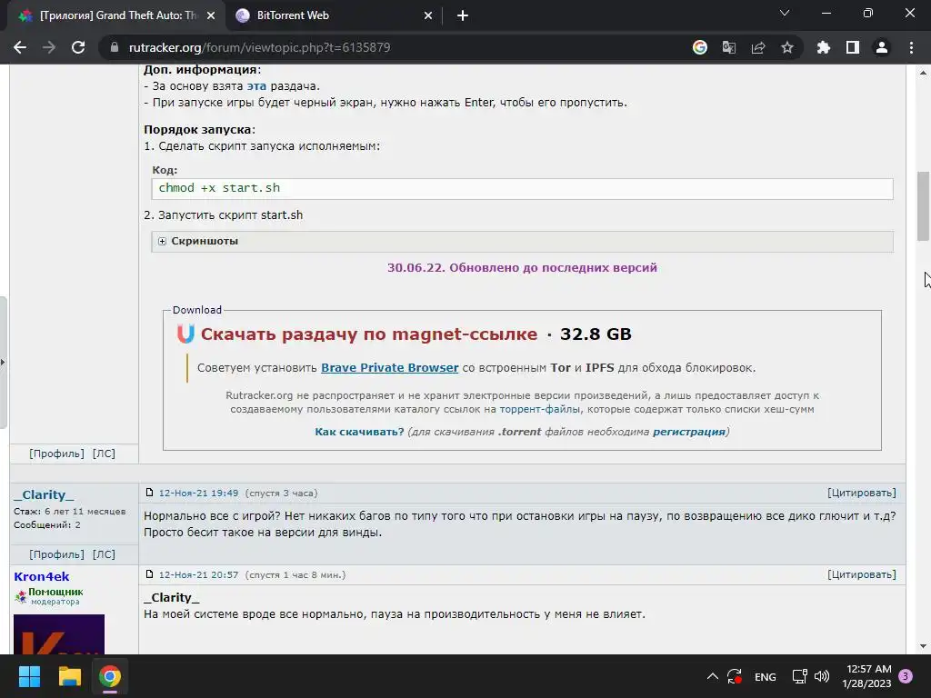Image resolution: width=931 pixels, height=698 pixels.
Task: Open the эта раздача link
Action: pos(256,86)
